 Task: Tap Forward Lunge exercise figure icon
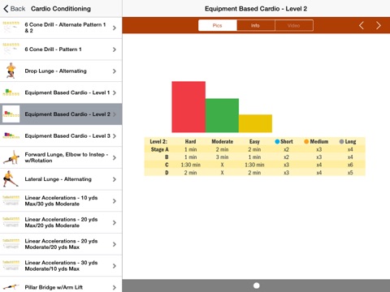[x=11, y=157]
